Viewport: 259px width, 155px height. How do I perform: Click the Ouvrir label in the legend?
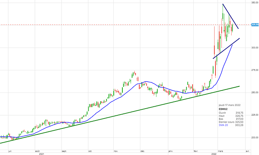[222, 113]
